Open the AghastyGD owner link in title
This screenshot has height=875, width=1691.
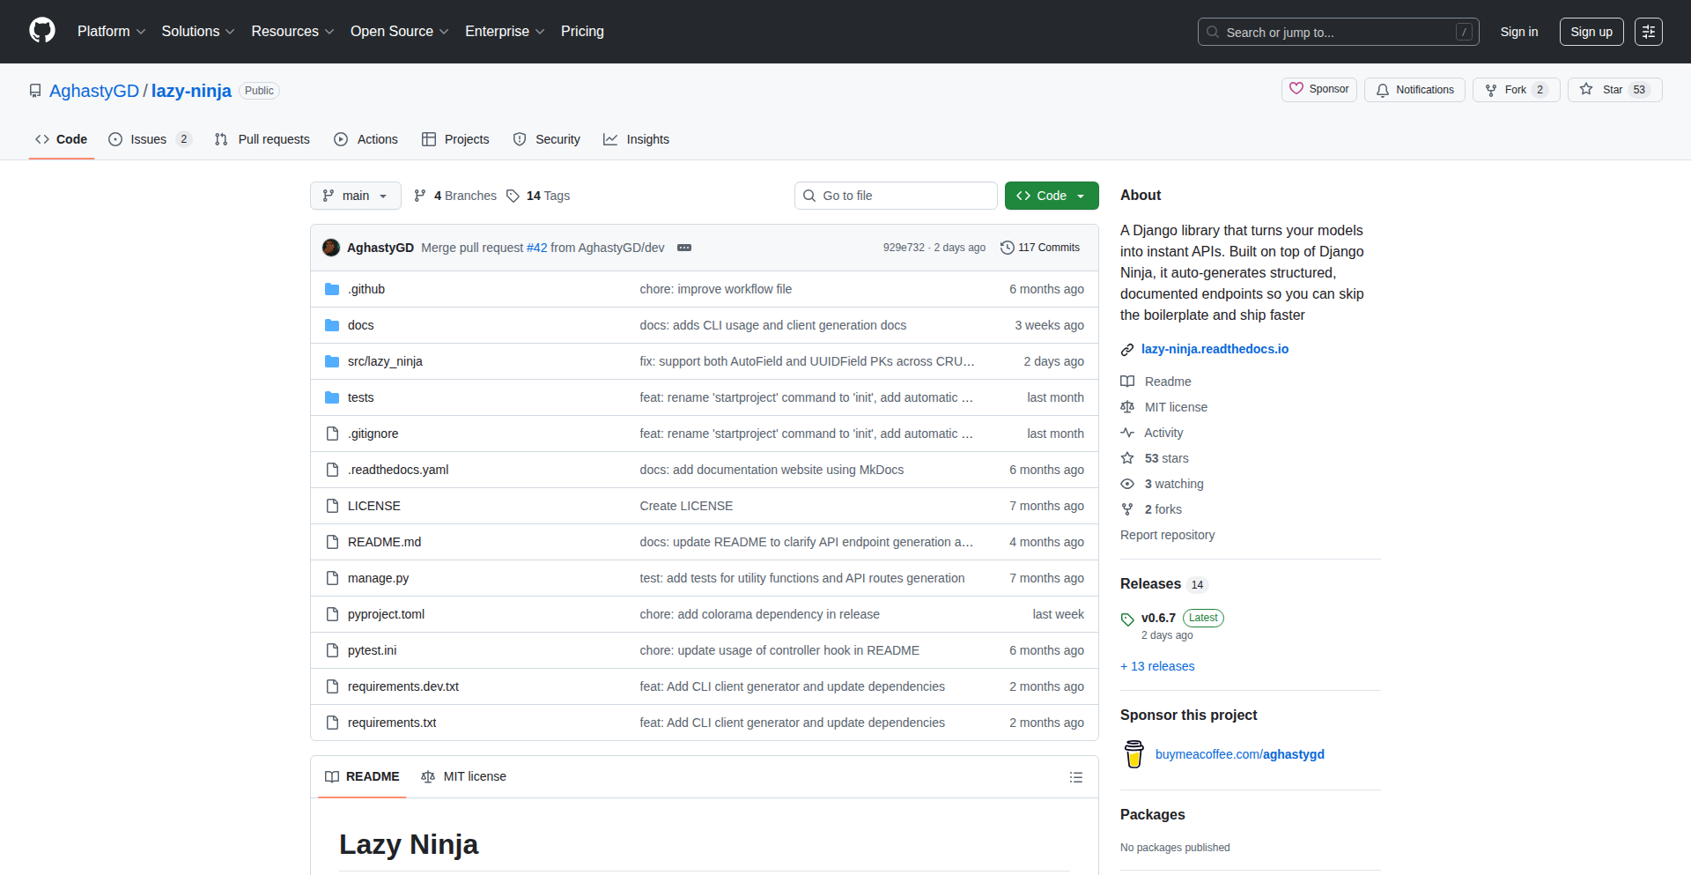[x=94, y=91]
